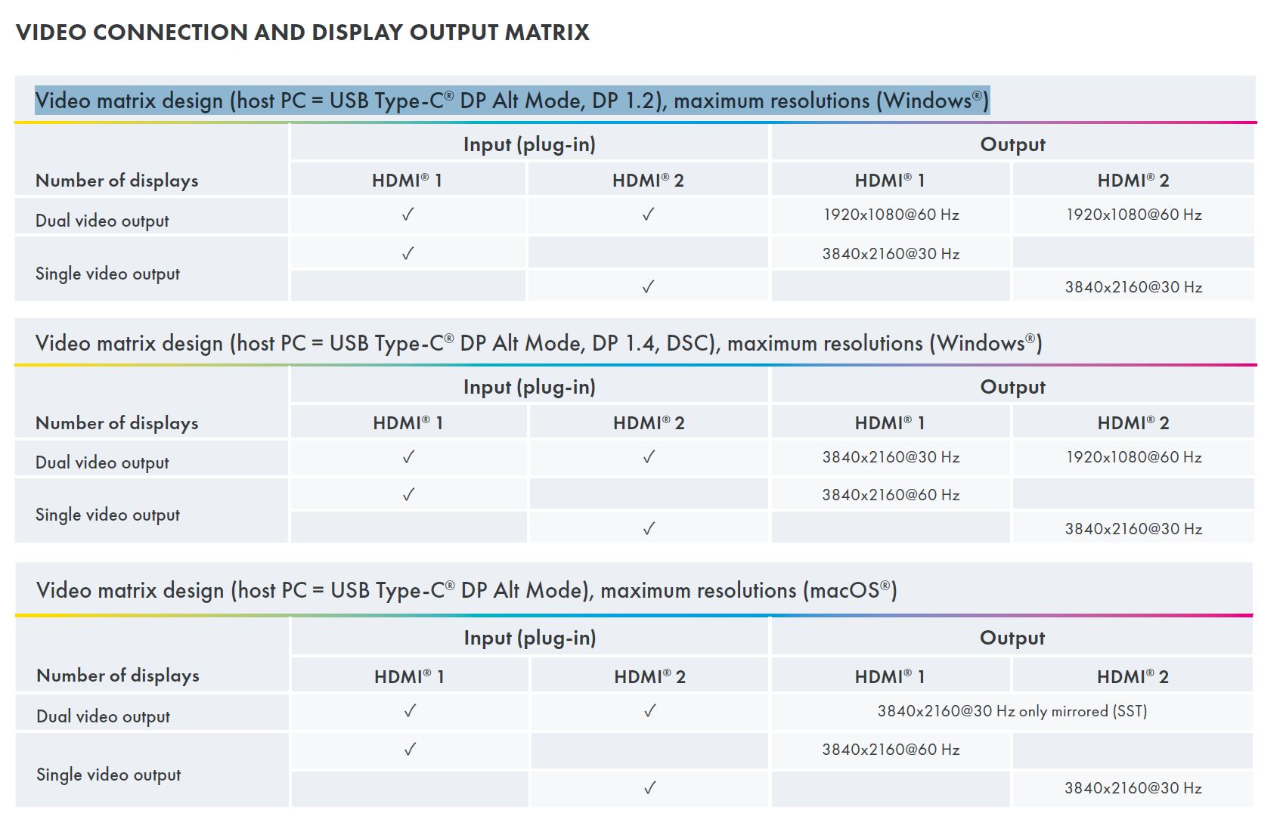Click 'Number of displays' in DP 1.4 table
The image size is (1283, 835).
click(117, 423)
